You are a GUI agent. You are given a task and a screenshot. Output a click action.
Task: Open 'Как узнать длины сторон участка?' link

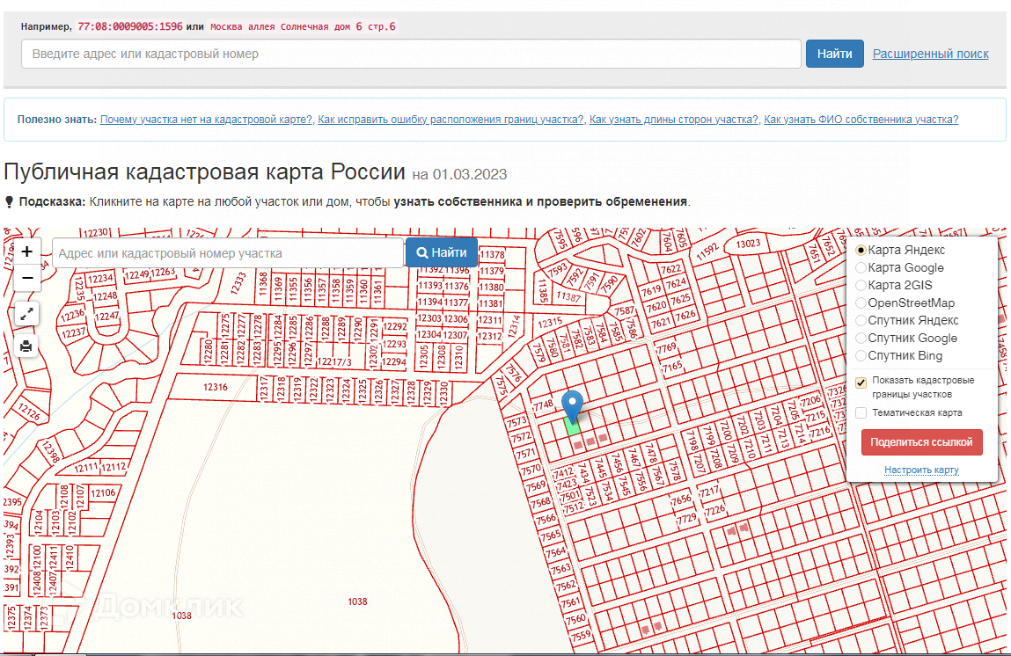673,120
